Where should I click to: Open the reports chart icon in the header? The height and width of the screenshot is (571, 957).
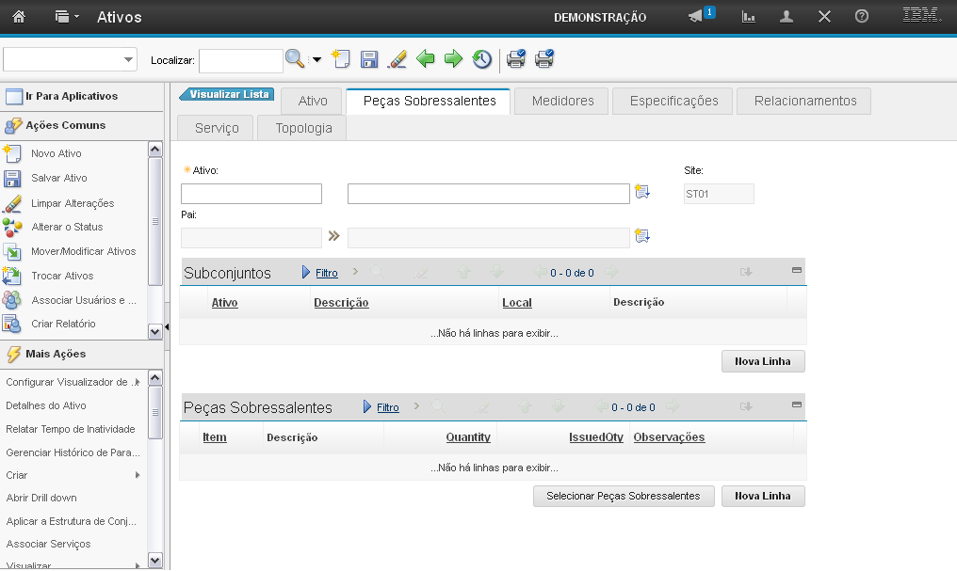click(x=749, y=17)
